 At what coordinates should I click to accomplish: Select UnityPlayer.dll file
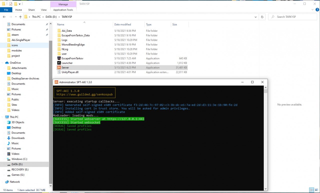70,72
